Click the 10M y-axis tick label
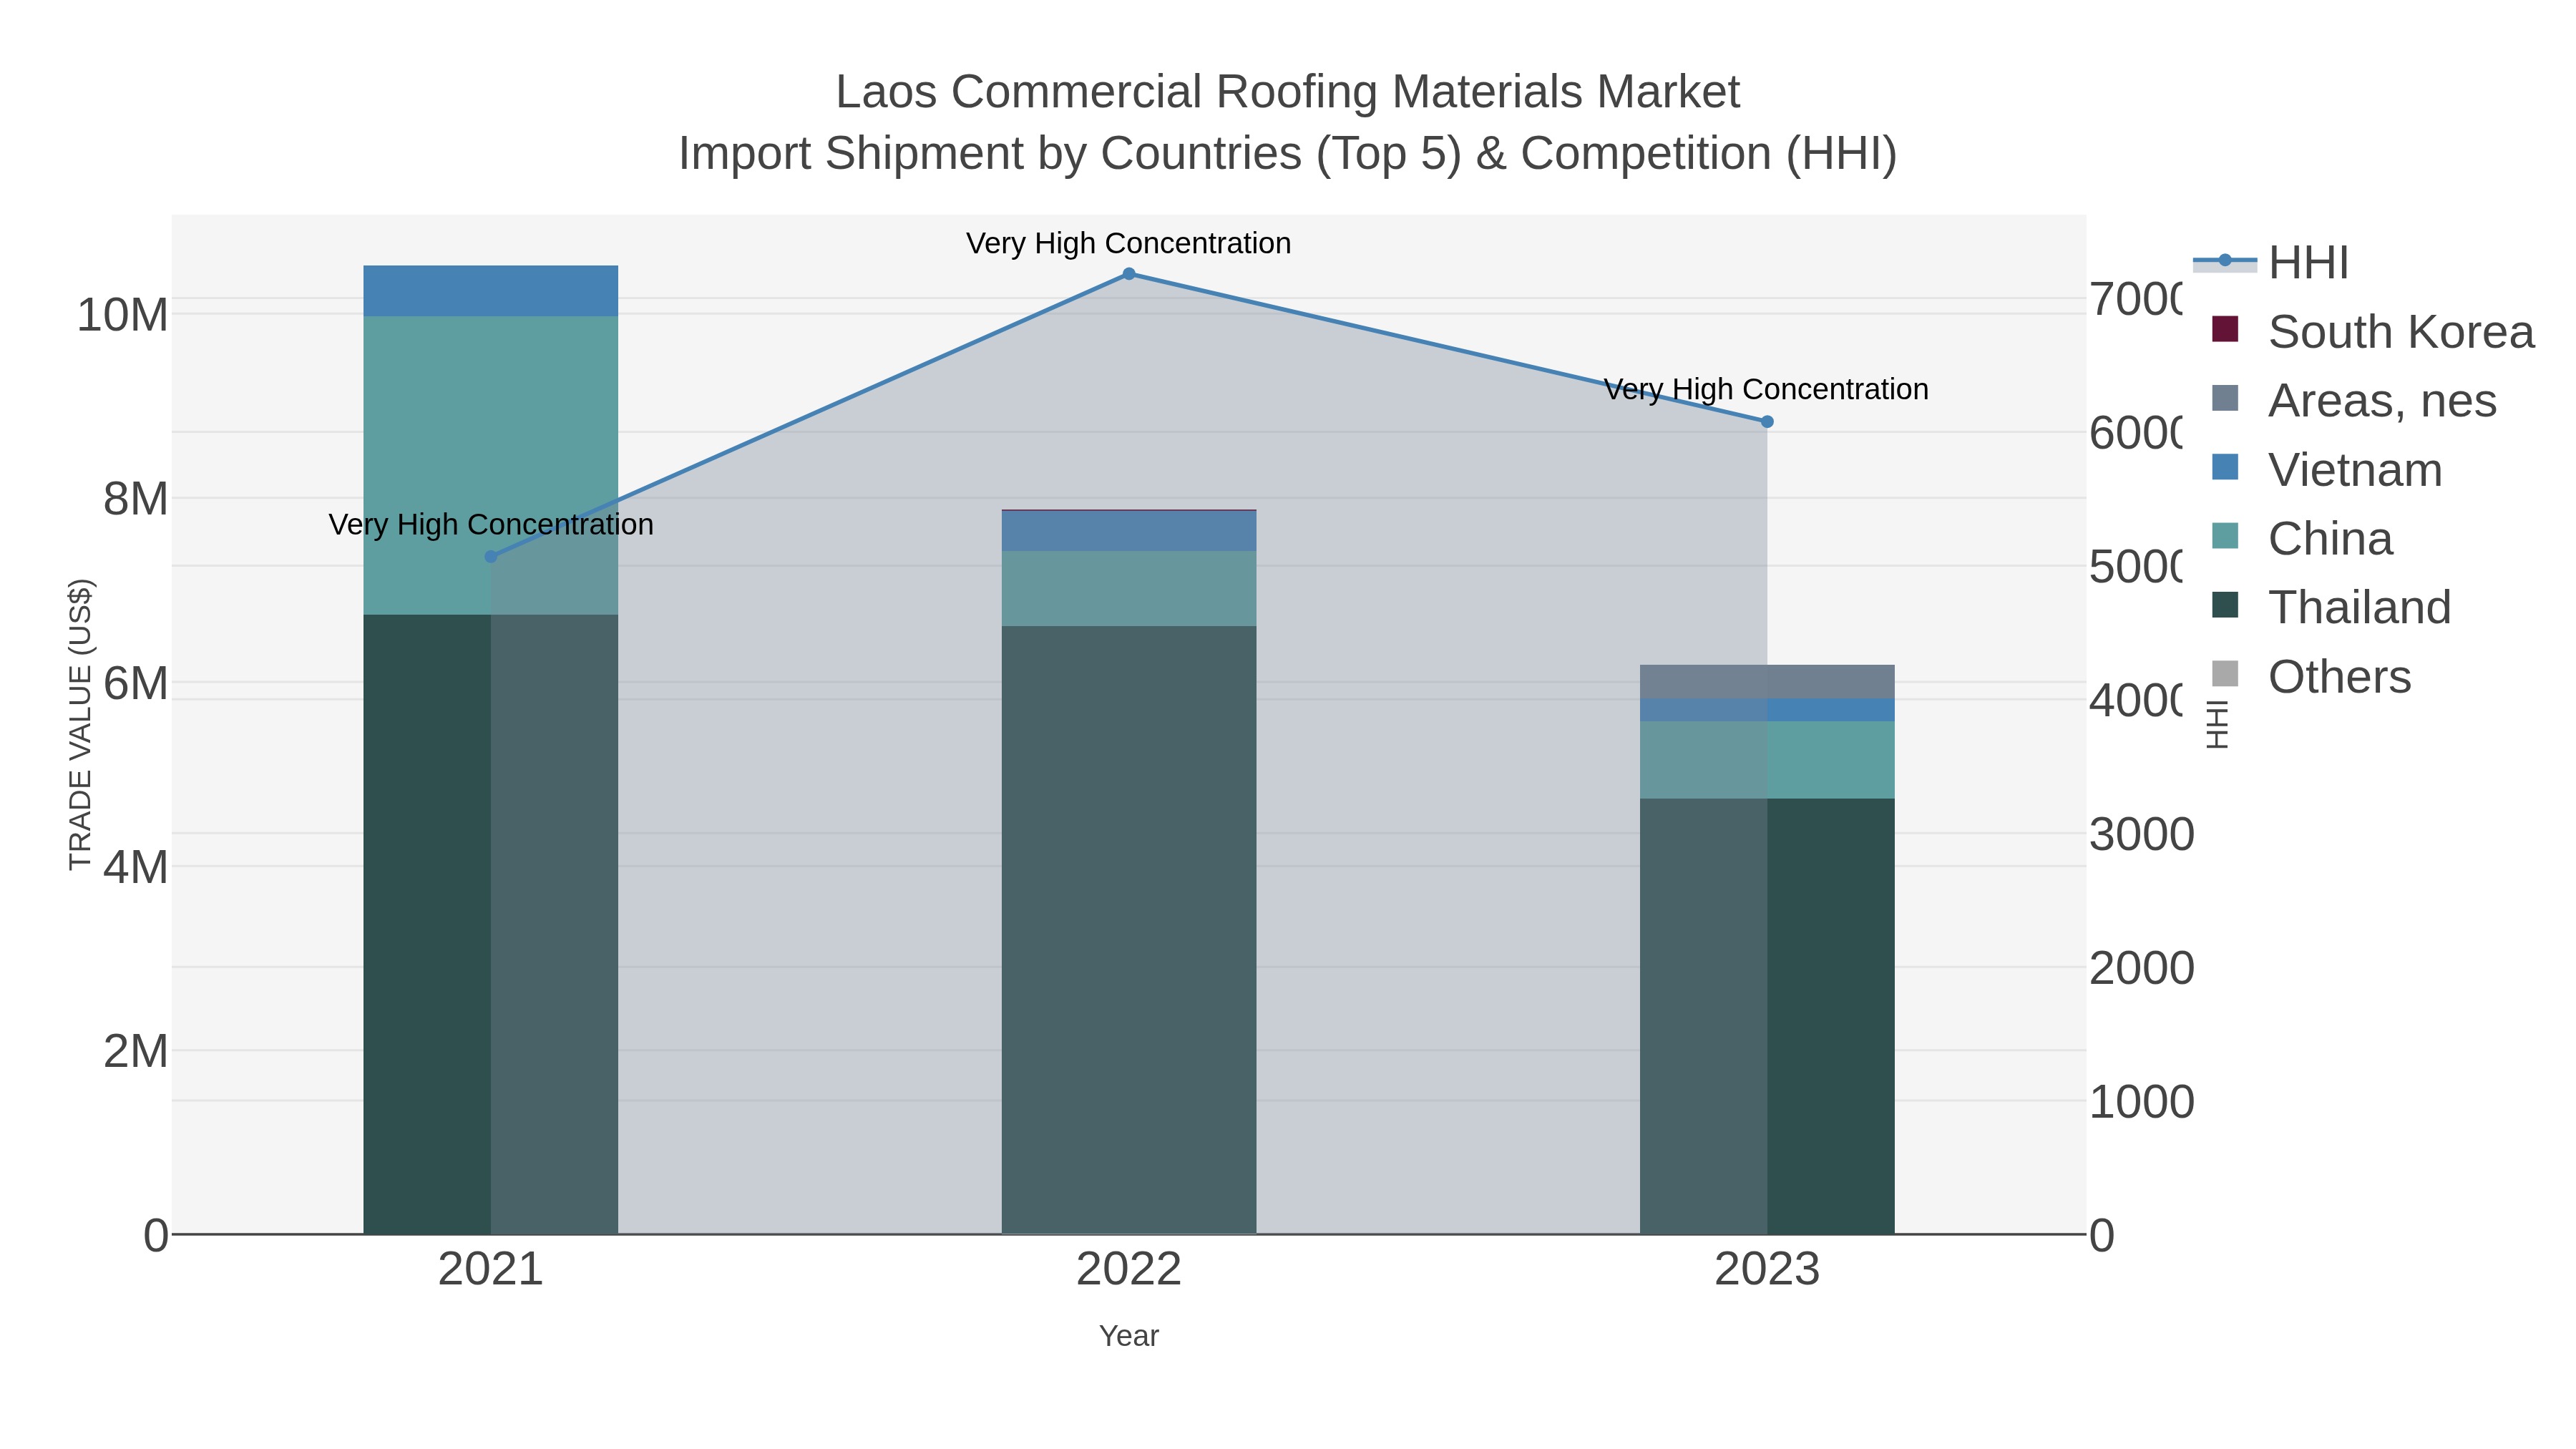Image resolution: width=2576 pixels, height=1449 pixels. coord(122,315)
